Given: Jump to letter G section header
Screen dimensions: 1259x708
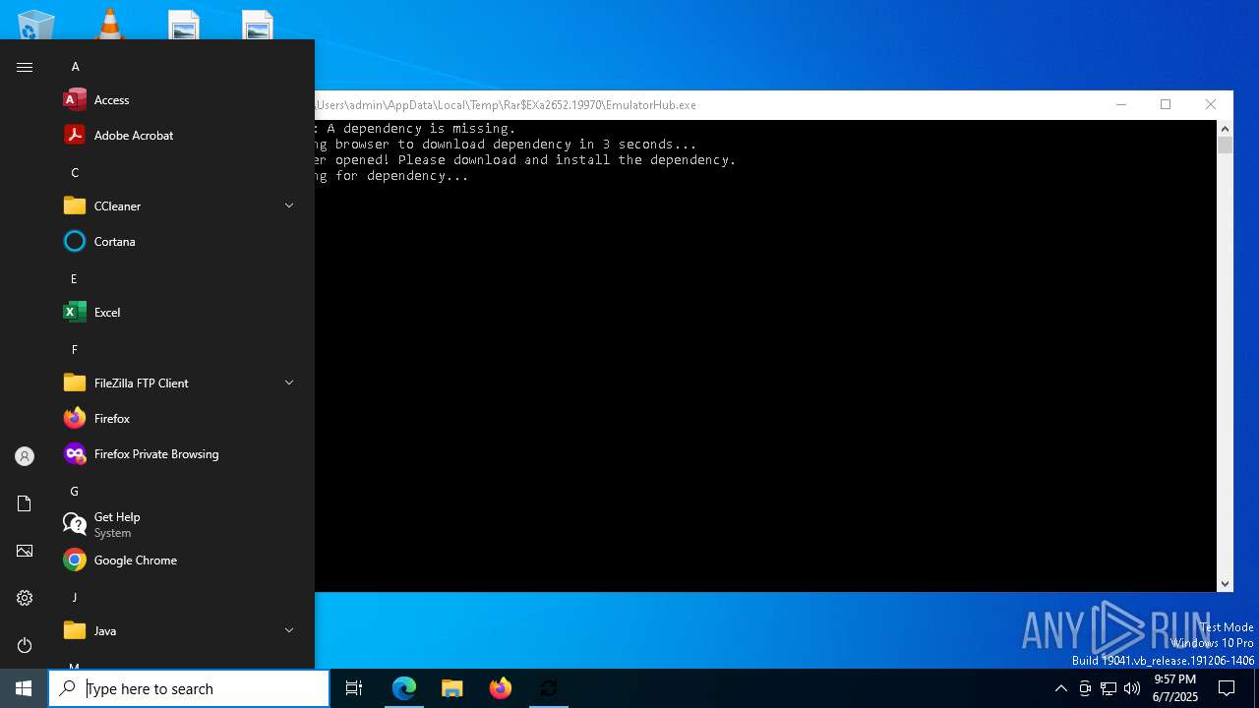Looking at the screenshot, I should click(74, 491).
